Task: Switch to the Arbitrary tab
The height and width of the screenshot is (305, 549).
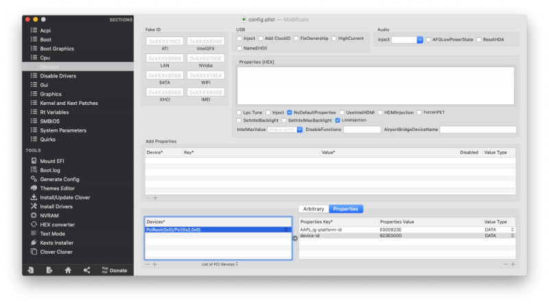Action: [x=314, y=208]
